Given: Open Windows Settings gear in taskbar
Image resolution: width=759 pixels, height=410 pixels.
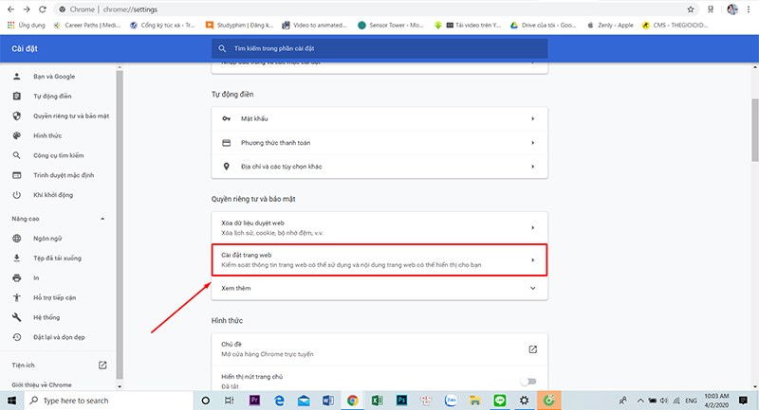Looking at the screenshot, I should pyautogui.click(x=524, y=400).
